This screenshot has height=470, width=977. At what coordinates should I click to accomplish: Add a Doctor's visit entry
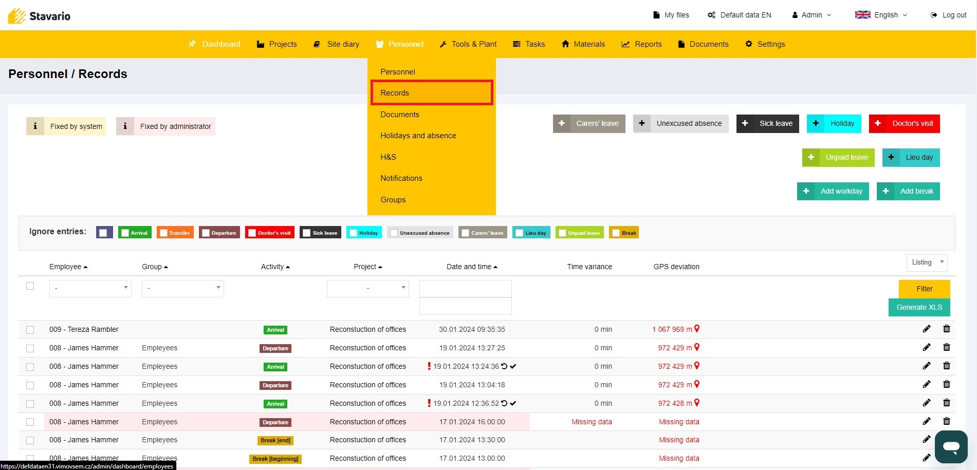point(905,123)
